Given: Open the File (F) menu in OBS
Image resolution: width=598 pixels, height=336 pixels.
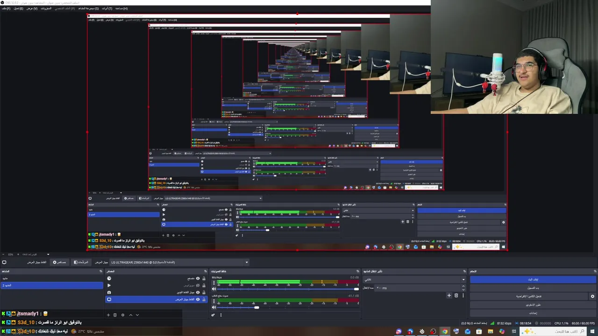Looking at the screenshot, I should 6,8.
